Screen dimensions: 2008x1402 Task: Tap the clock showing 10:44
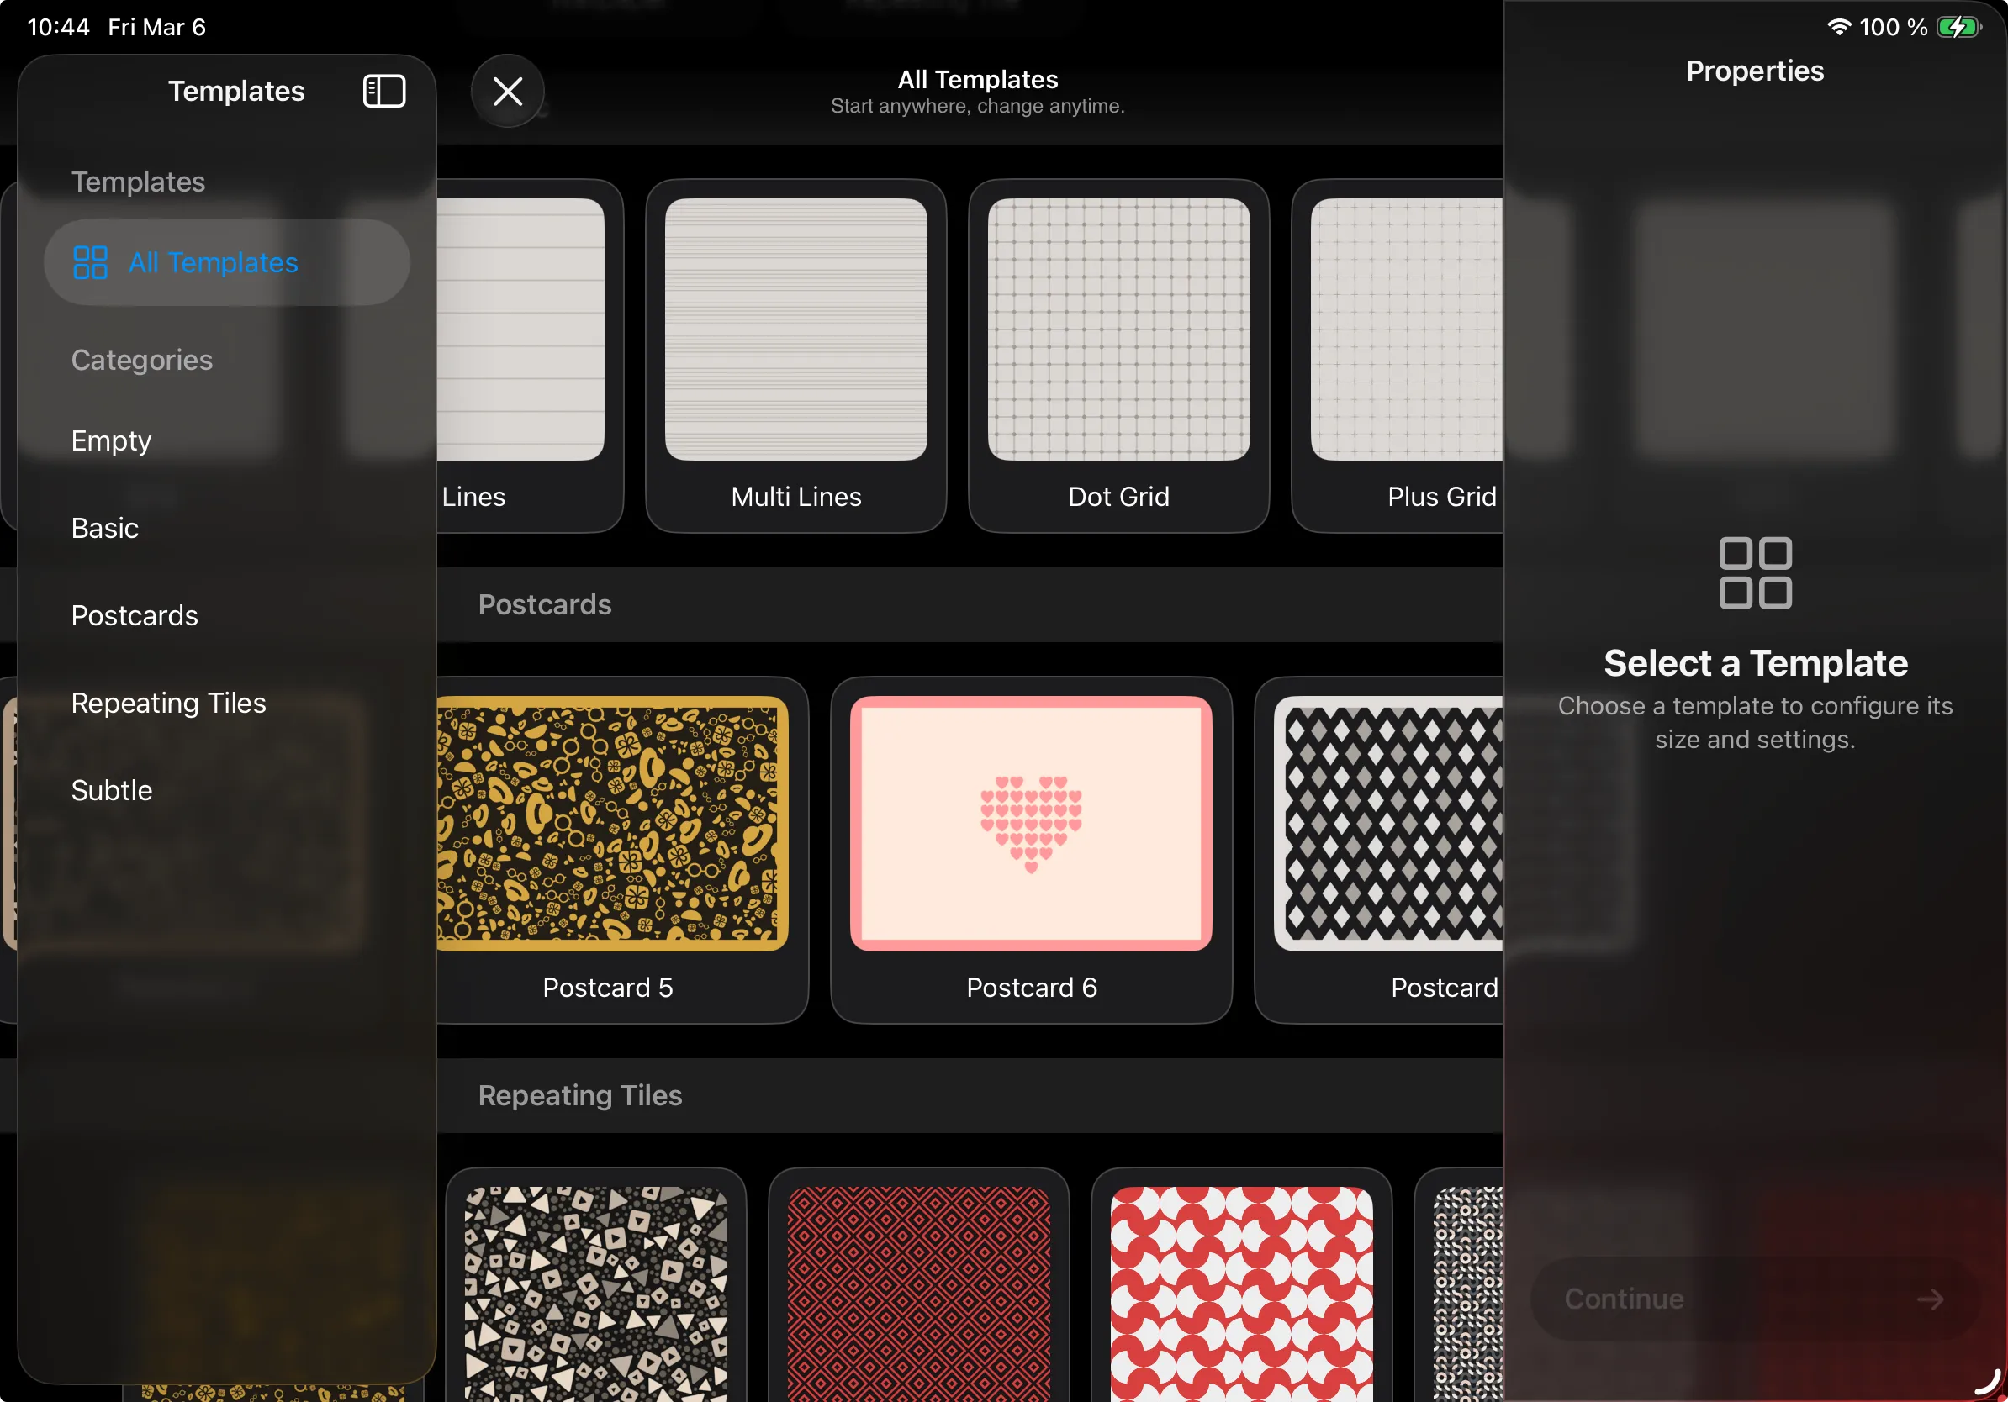(x=58, y=27)
